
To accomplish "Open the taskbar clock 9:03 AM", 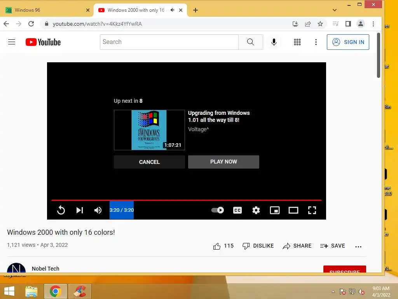I will pyautogui.click(x=381, y=292).
